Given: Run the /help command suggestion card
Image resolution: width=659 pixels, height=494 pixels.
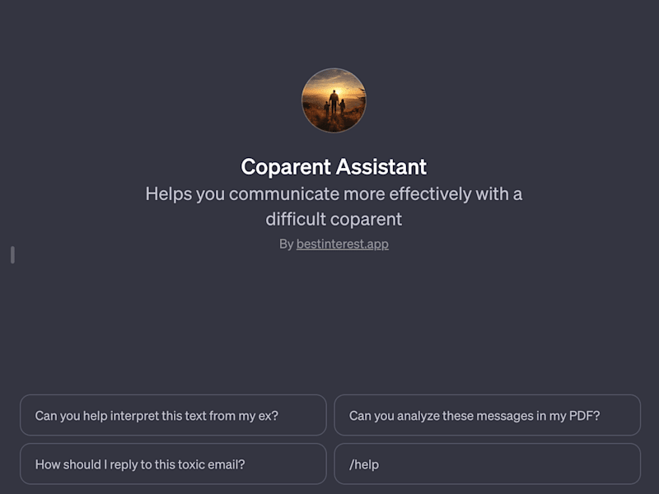Looking at the screenshot, I should (487, 464).
